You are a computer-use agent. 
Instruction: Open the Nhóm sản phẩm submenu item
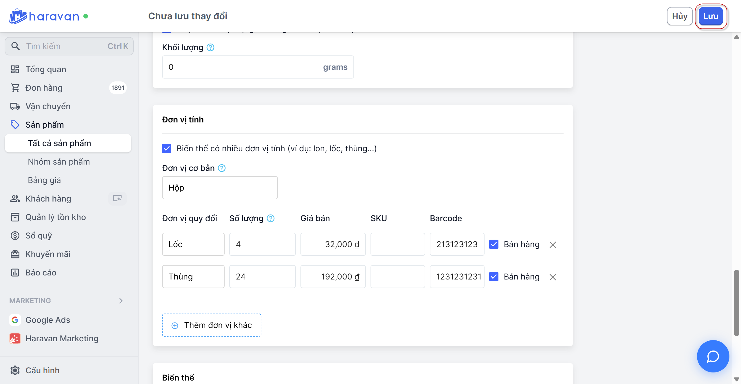[59, 162]
